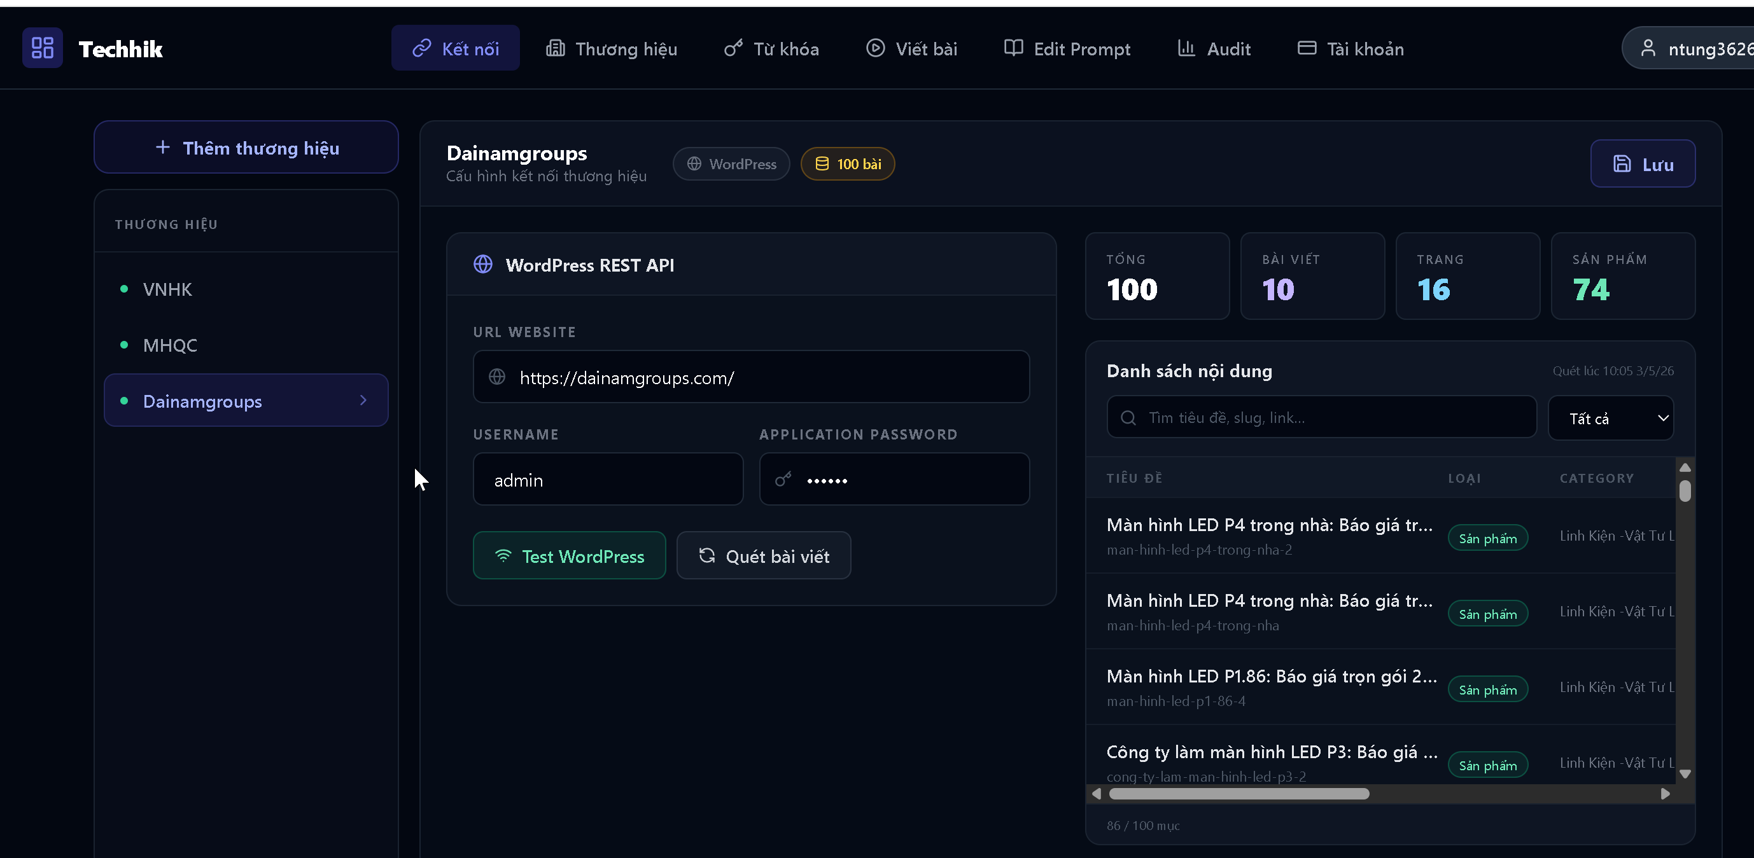The height and width of the screenshot is (858, 1754).
Task: Open row with slug man-hinh-led-p4-trong-nha-2
Action: click(1381, 536)
